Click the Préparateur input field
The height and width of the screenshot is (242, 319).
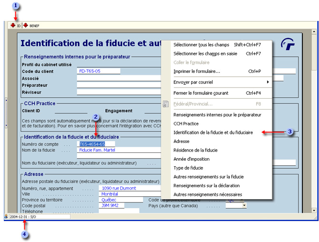(x=119, y=85)
